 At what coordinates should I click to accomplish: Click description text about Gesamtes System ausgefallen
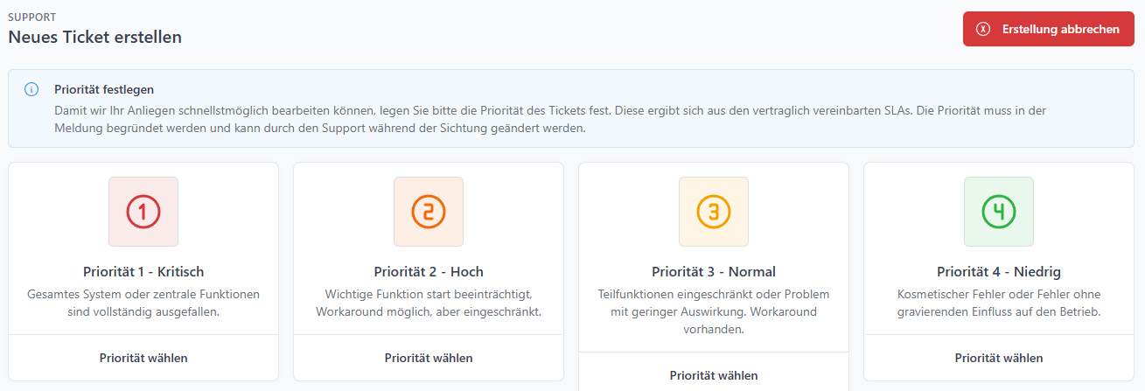143,303
